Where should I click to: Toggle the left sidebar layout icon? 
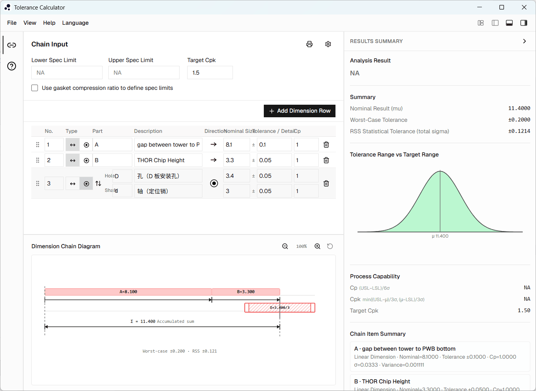click(495, 23)
